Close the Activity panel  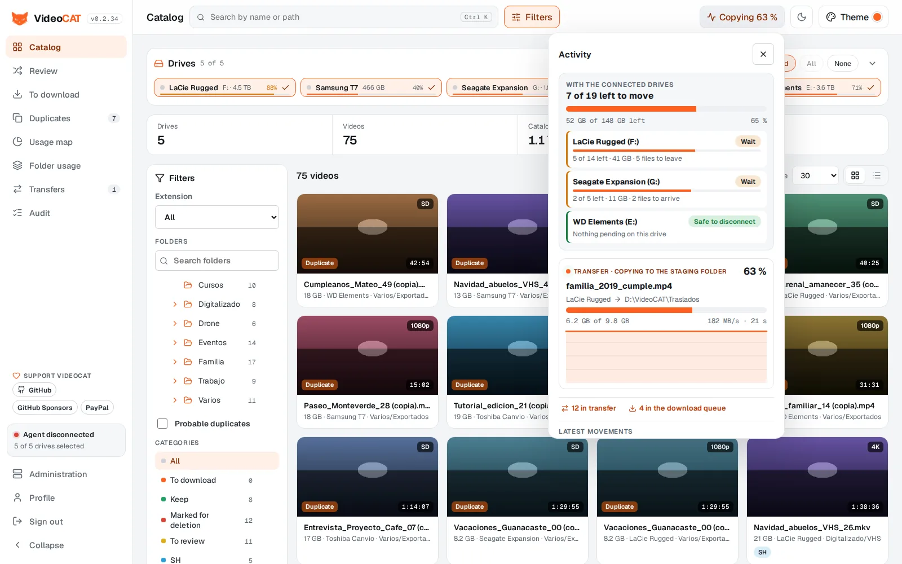click(763, 54)
